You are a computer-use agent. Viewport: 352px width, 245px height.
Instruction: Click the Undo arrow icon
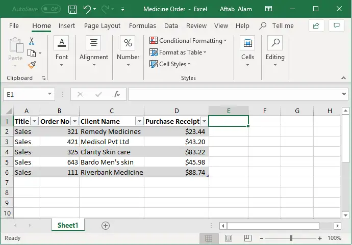pyautogui.click(x=87, y=9)
